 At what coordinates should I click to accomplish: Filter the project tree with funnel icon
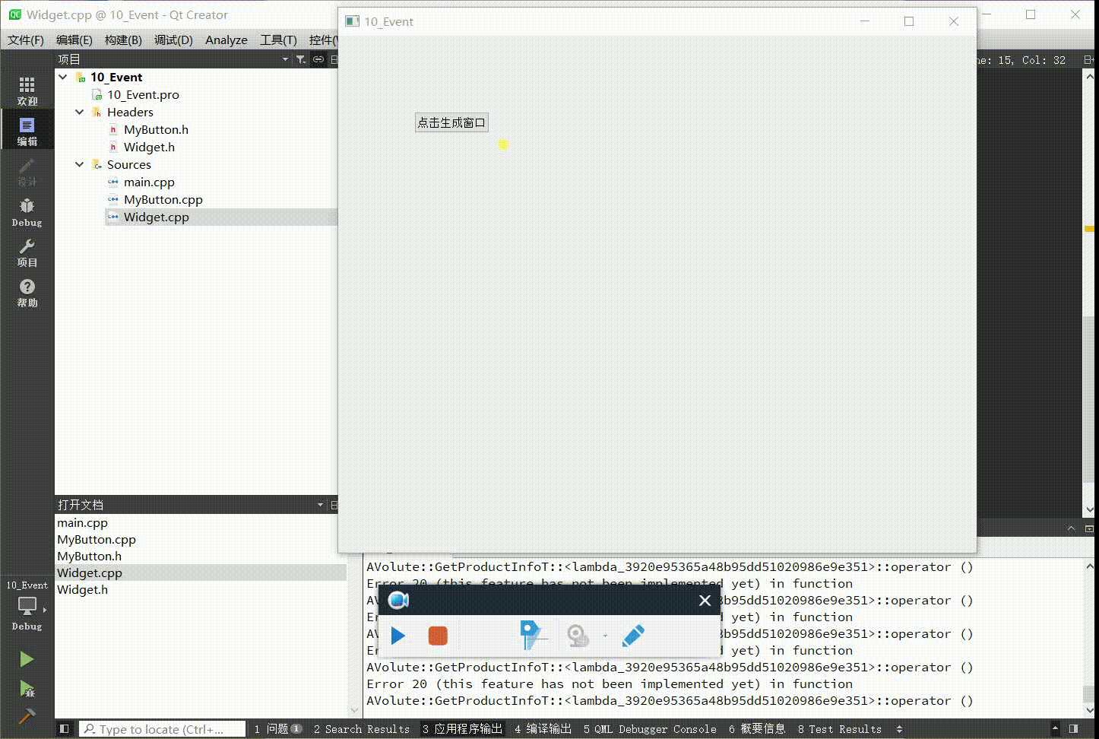[301, 59]
